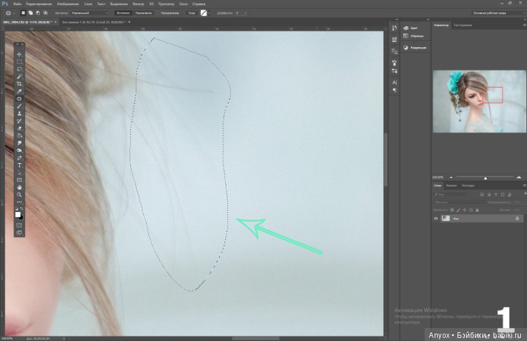
Task: Open the Коррекция panel
Action: point(415,48)
